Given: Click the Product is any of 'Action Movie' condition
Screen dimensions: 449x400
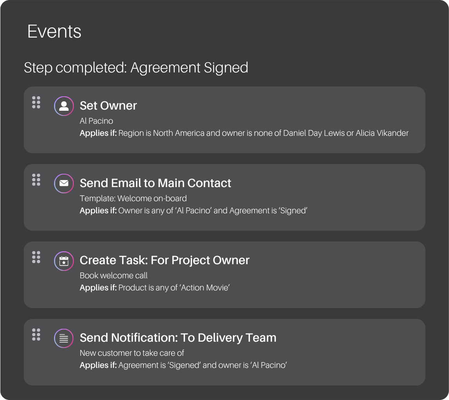Looking at the screenshot, I should (x=174, y=288).
